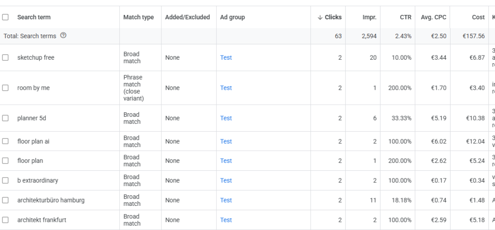The width and height of the screenshot is (495, 230).
Task: Tick the architekt frankfurt checkbox
Action: [5, 220]
